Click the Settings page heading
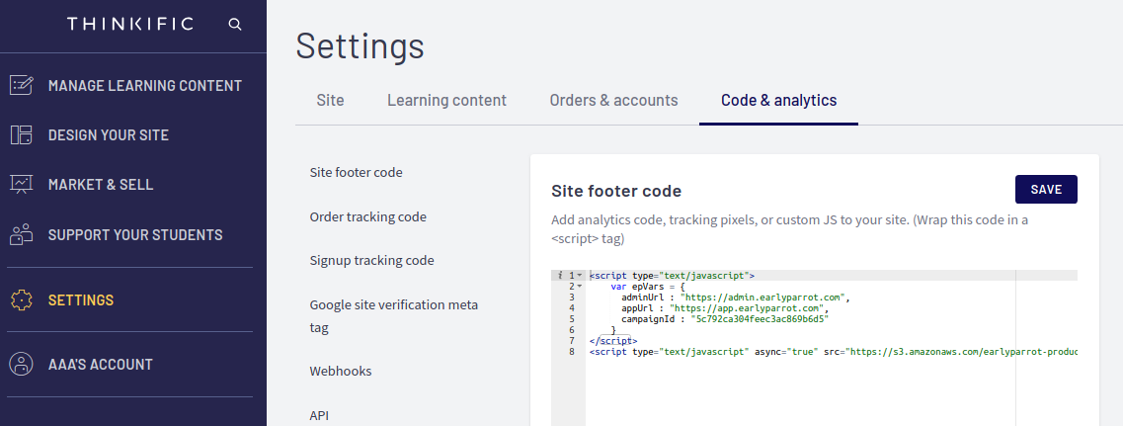This screenshot has height=426, width=1123. coord(360,45)
